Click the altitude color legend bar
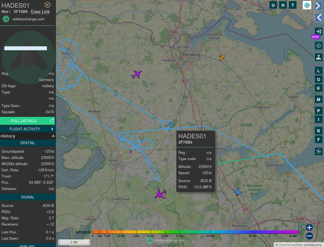This screenshot has height=247, width=324. click(x=196, y=232)
